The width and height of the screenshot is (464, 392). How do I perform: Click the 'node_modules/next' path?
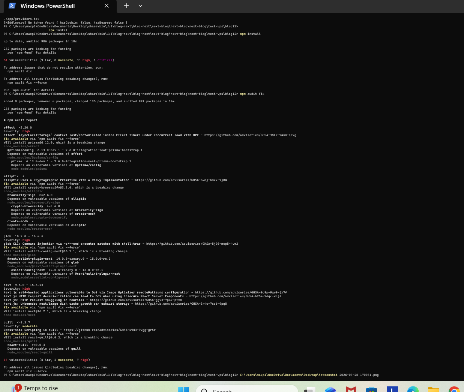(20, 315)
